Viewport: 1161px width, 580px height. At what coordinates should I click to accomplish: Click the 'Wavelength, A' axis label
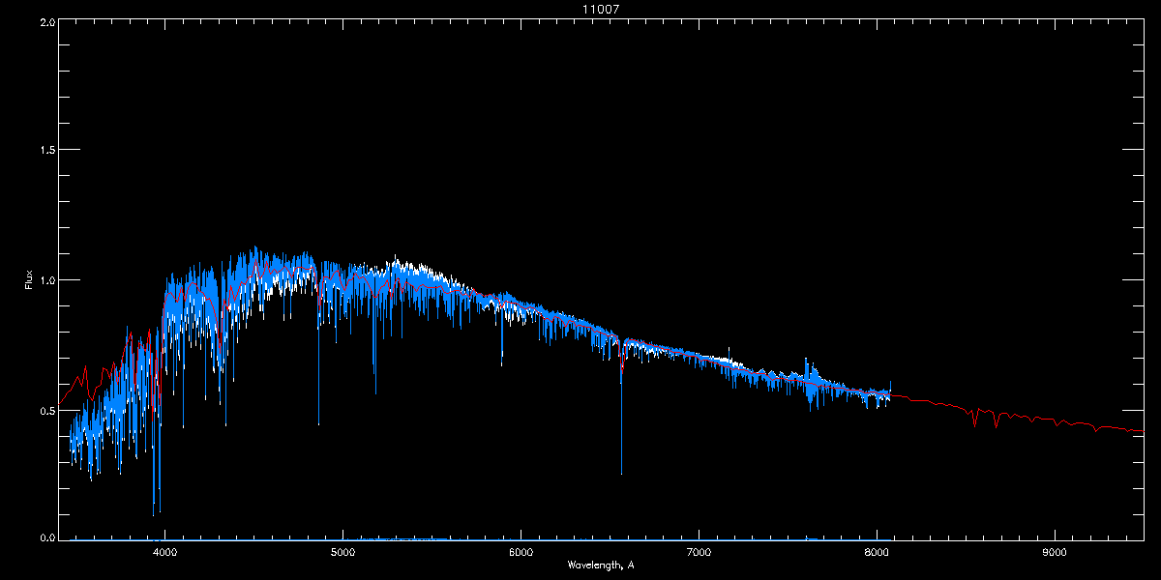tap(601, 565)
